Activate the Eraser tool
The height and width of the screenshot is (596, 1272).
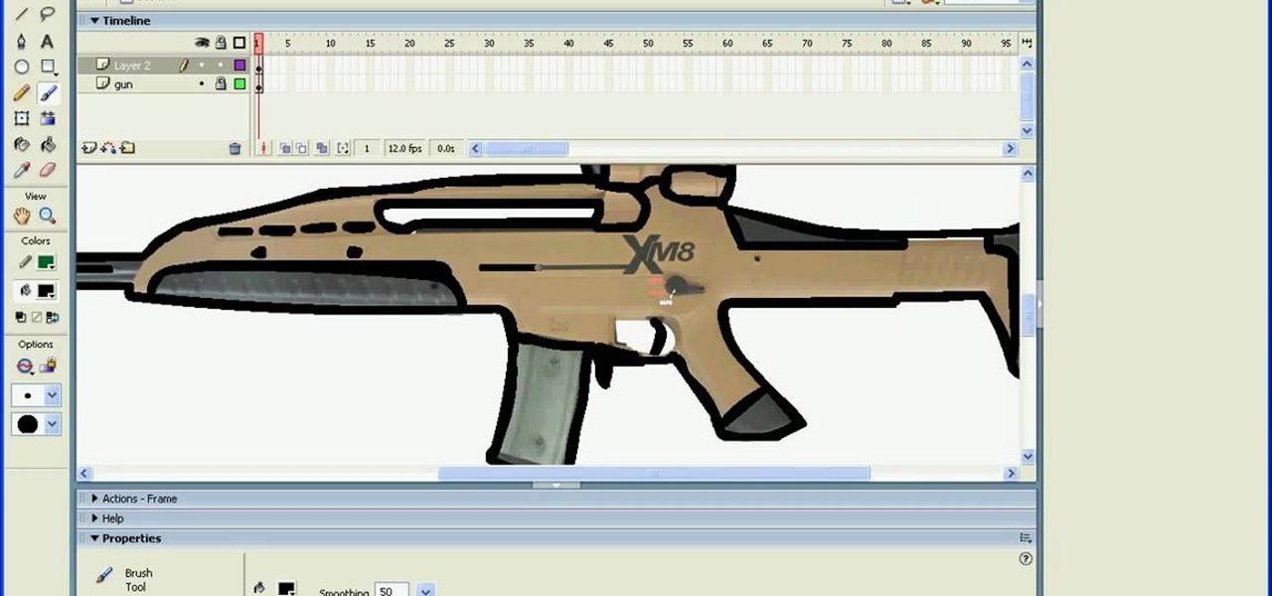tap(49, 169)
